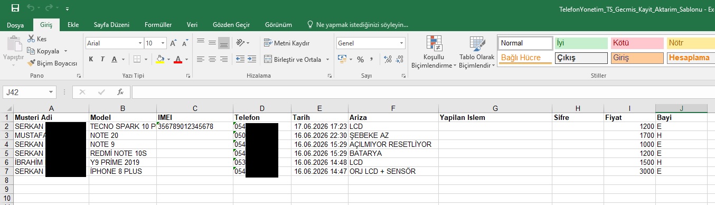Image resolution: width=715 pixels, height=205 pixels.
Task: Open font color dropdown arrow
Action: 186,59
